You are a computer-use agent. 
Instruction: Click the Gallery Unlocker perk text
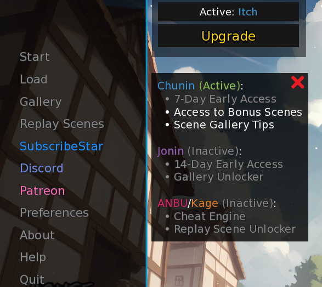click(218, 177)
